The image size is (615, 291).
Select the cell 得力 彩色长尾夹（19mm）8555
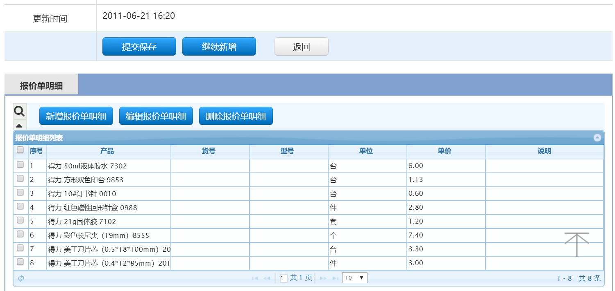(109, 235)
